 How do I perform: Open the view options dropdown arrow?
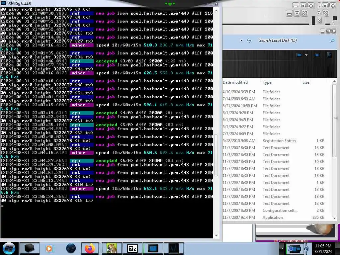point(306,55)
